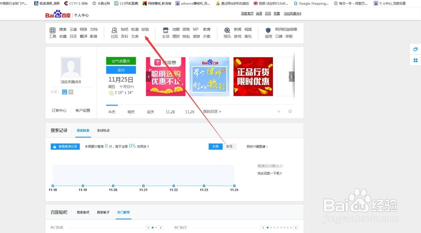Open 云盘 link in navigation

coord(73,29)
